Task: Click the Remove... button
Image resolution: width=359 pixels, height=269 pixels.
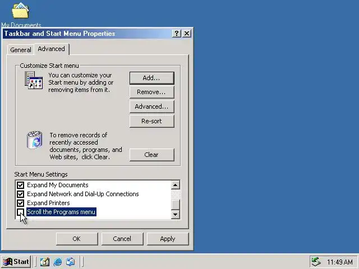Action: [x=152, y=92]
